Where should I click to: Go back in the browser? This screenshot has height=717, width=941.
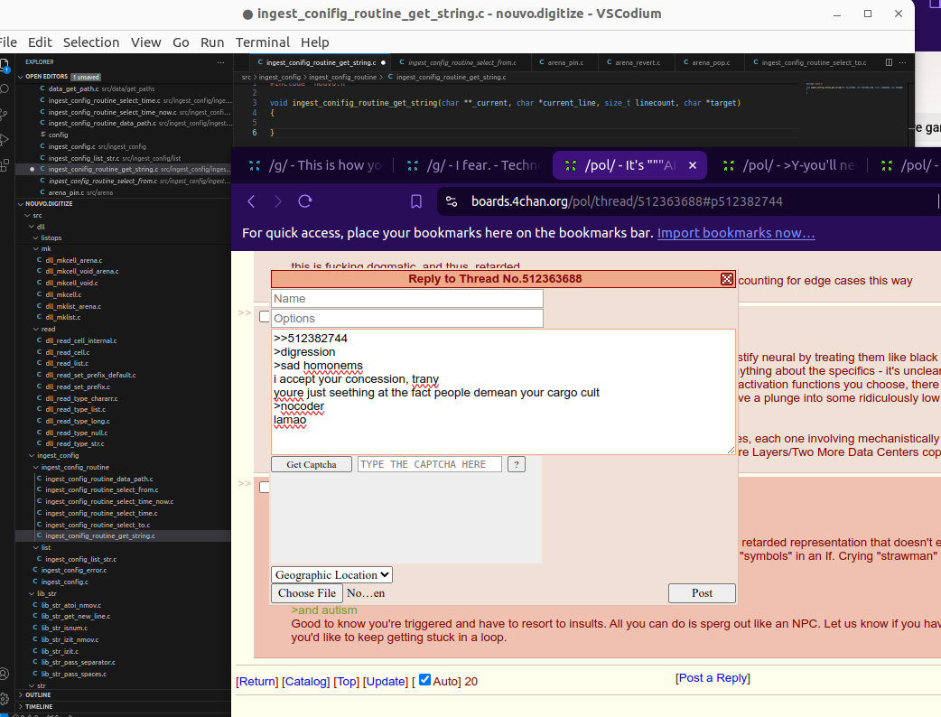tap(251, 201)
